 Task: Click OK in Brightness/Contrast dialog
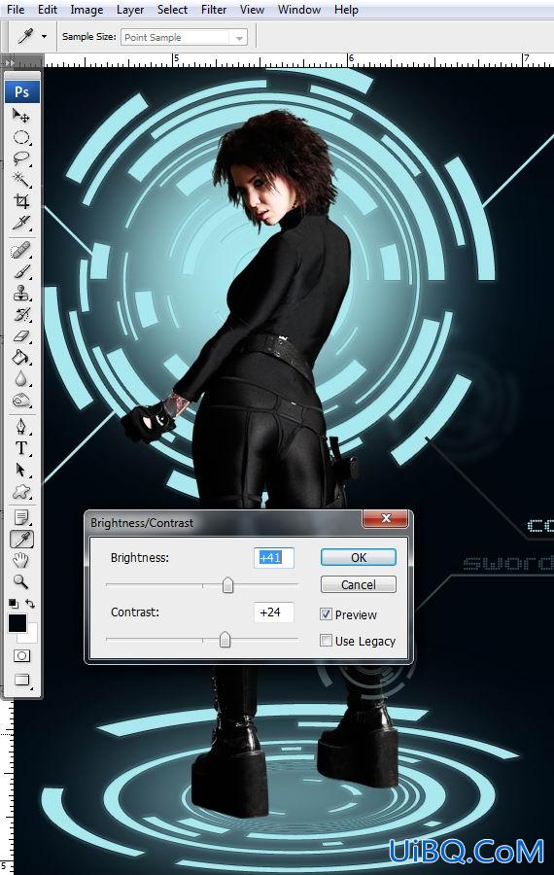click(x=359, y=557)
